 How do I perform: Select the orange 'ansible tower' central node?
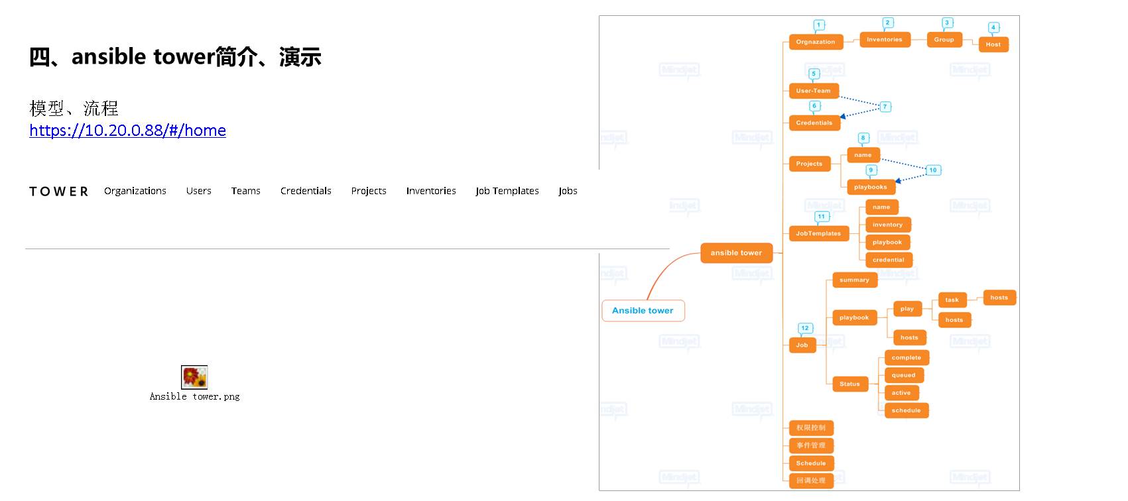(736, 253)
